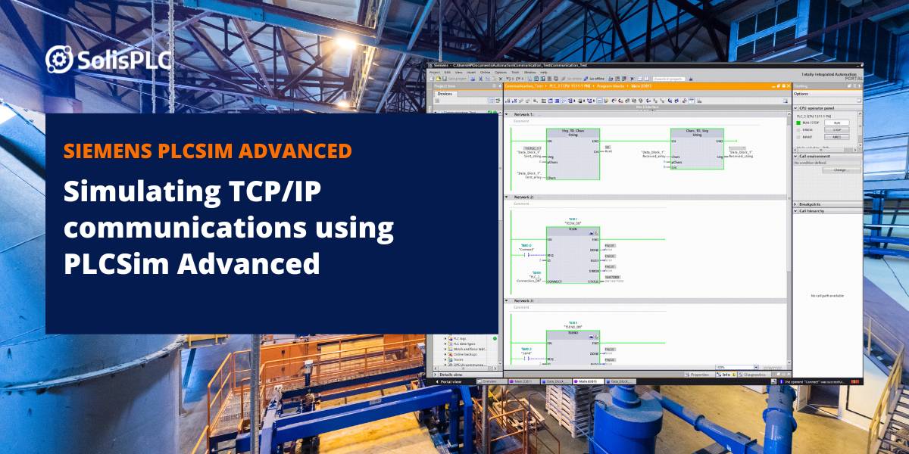This screenshot has height=454, width=909.
Task: Open the Info tab in inspector
Action: pyautogui.click(x=726, y=375)
